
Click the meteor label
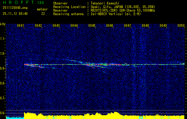coord(42,9)
